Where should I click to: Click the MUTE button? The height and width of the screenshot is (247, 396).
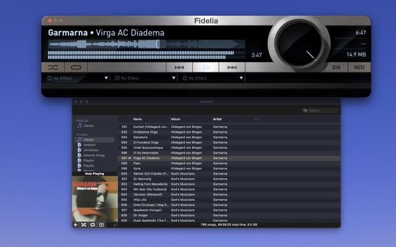tap(359, 68)
